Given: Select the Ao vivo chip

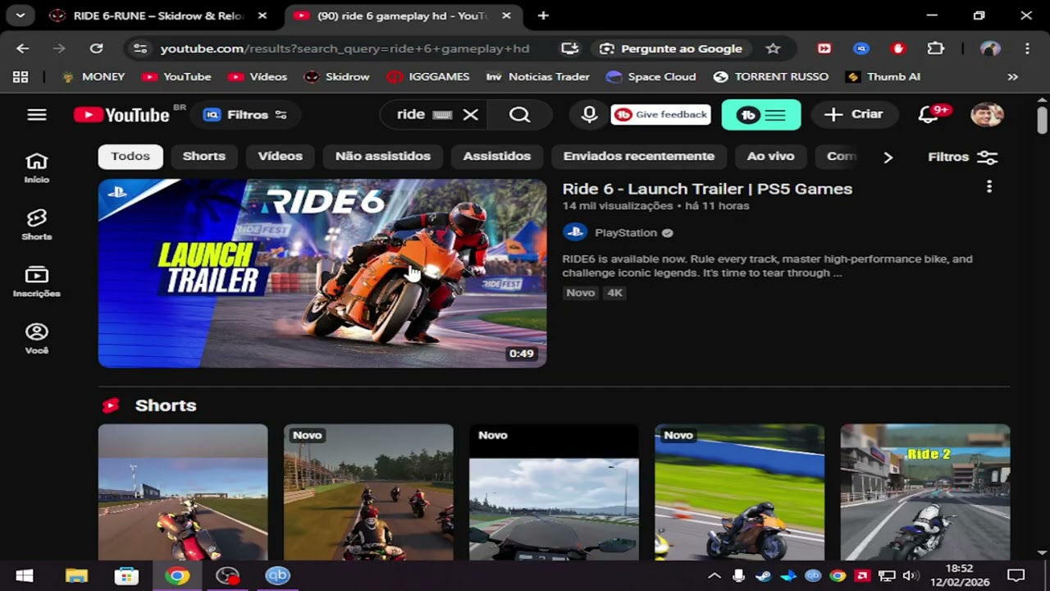Looking at the screenshot, I should pyautogui.click(x=770, y=156).
